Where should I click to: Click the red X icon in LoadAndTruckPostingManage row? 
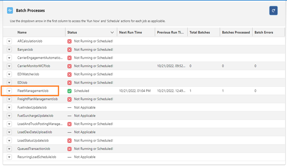click(x=69, y=124)
